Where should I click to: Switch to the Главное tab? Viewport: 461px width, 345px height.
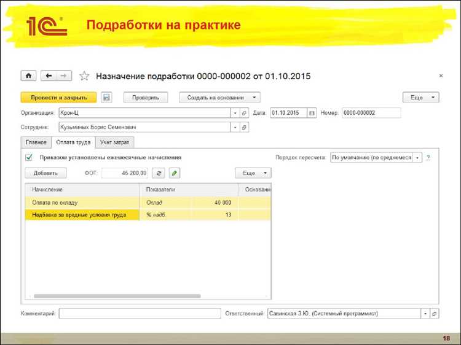pos(36,142)
